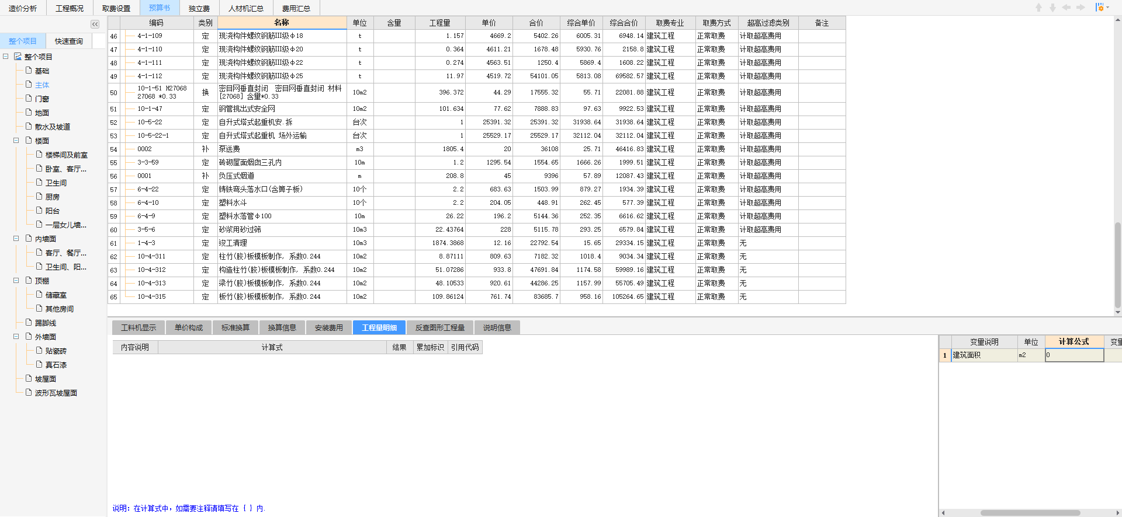This screenshot has height=517, width=1122.
Task: Collapse the 外墙面 tree node
Action: 16,337
